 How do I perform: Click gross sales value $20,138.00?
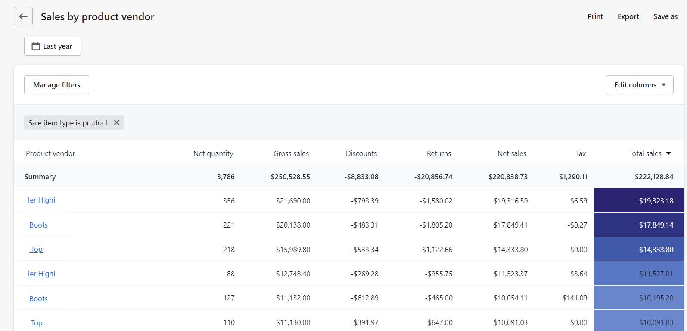pos(293,225)
